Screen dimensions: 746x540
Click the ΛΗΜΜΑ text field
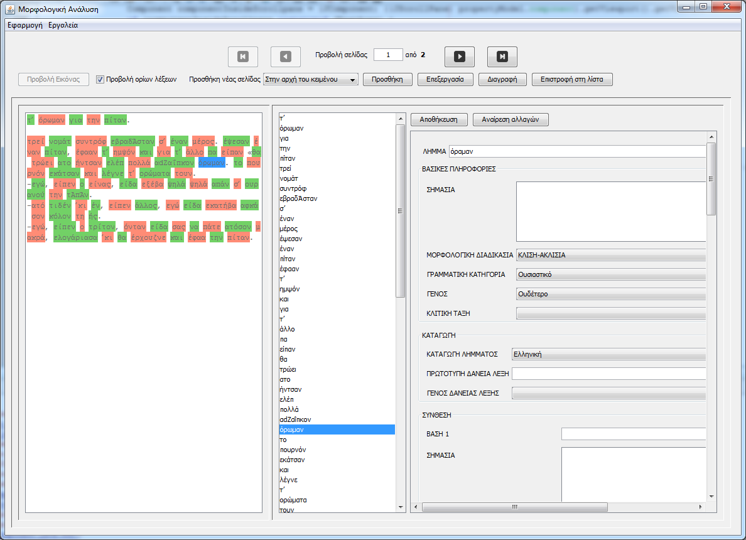pos(577,151)
